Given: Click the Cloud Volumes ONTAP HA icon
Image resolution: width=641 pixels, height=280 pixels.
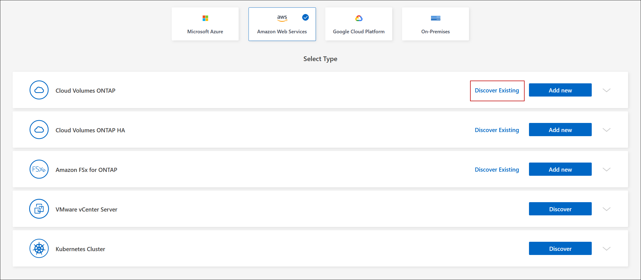Looking at the screenshot, I should coord(39,130).
